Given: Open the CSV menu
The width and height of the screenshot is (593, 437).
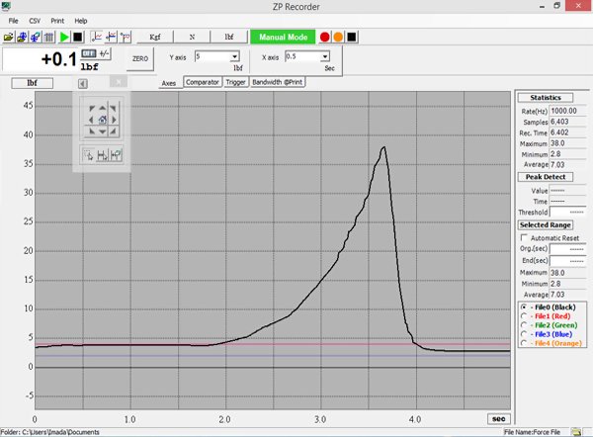Looking at the screenshot, I should (x=35, y=20).
